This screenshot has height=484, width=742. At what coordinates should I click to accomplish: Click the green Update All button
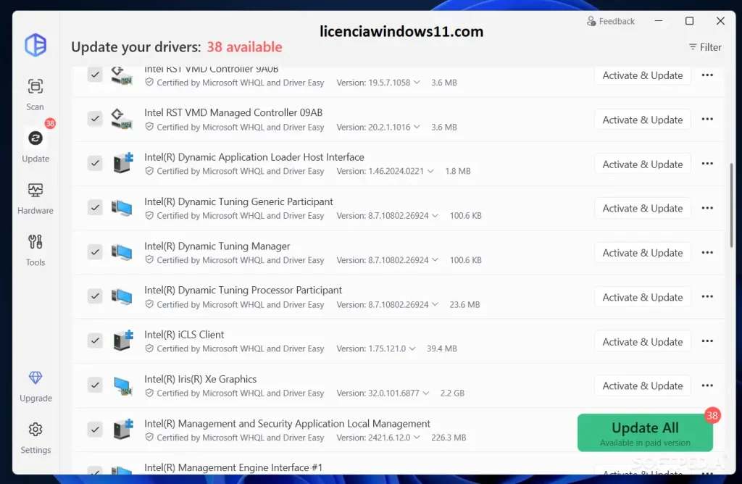click(x=645, y=433)
